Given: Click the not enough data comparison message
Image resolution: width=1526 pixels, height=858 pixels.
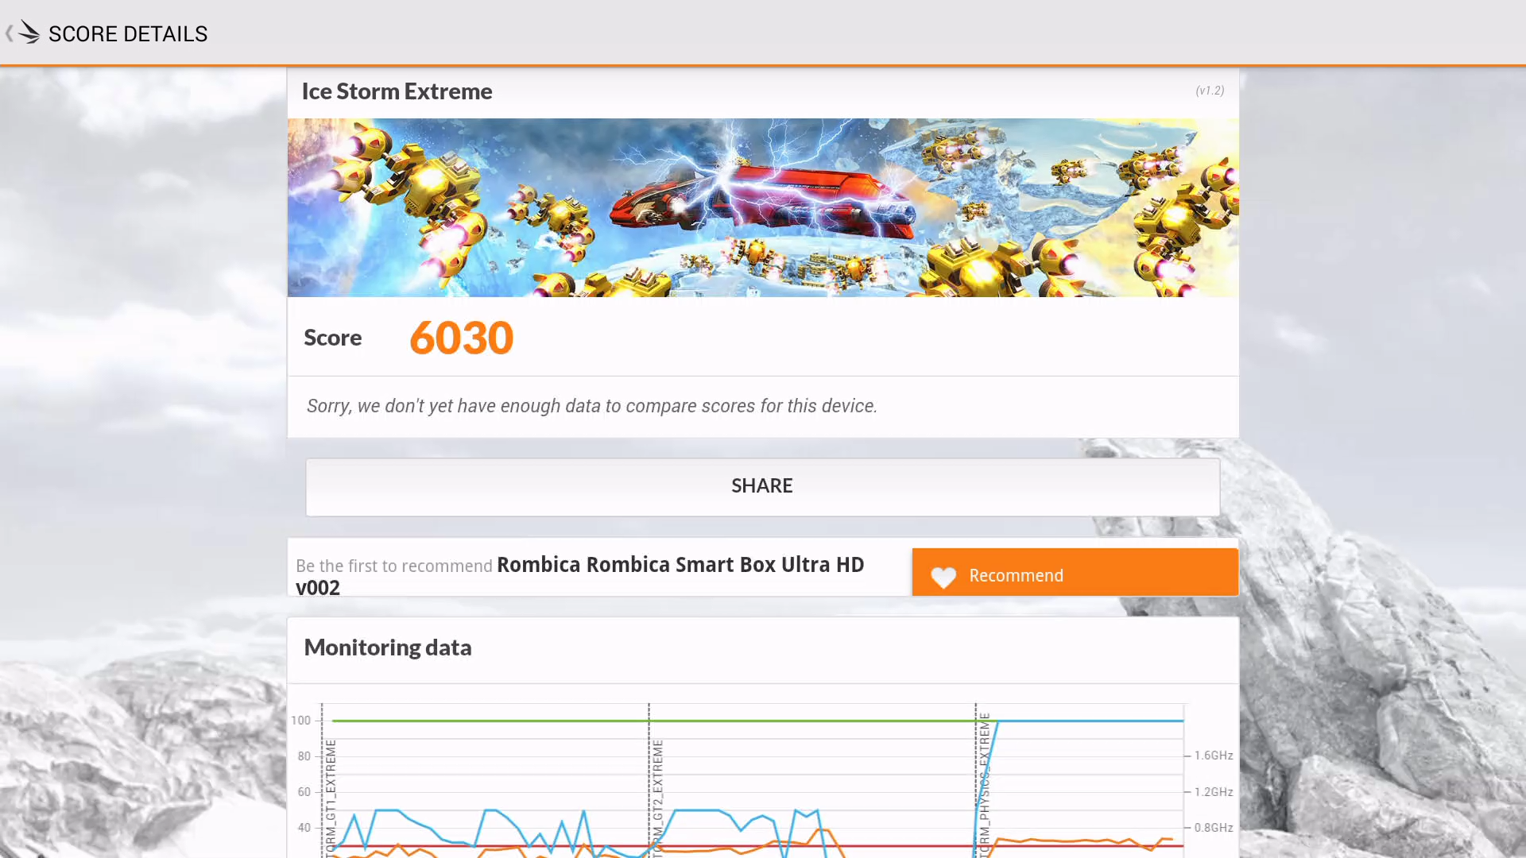Looking at the screenshot, I should pyautogui.click(x=592, y=406).
